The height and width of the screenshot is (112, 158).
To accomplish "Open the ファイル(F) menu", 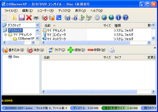I will pos(11,11).
